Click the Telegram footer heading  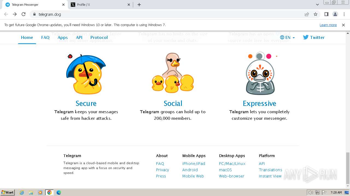point(72,156)
